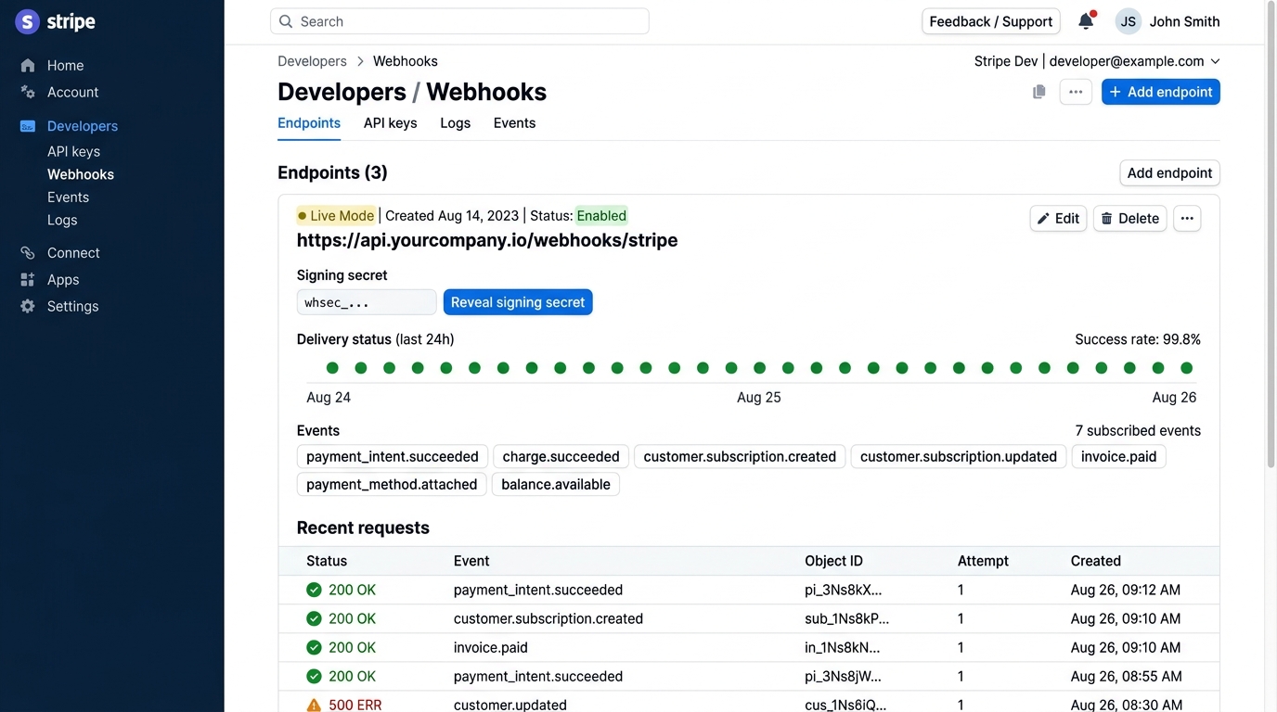Select Webhooks in the sidebar
The image size is (1277, 712).
pyautogui.click(x=81, y=174)
